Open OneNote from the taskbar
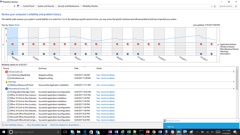This screenshot has height=135, width=240. point(110,132)
